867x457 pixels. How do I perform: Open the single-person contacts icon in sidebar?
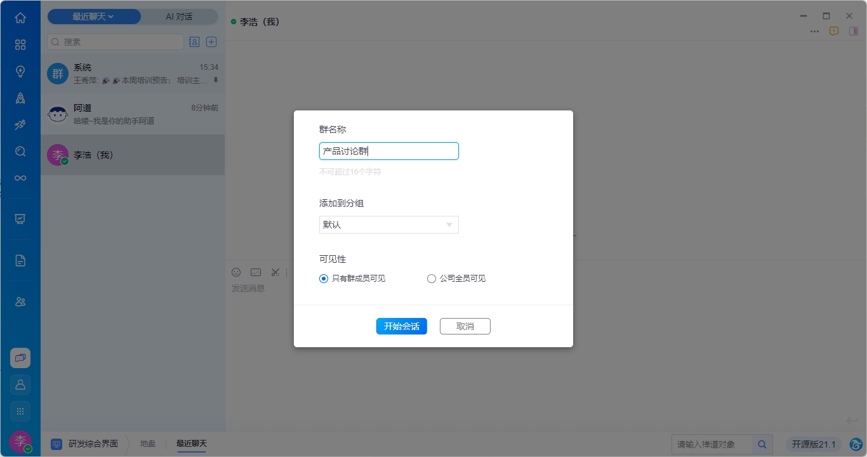coord(20,385)
